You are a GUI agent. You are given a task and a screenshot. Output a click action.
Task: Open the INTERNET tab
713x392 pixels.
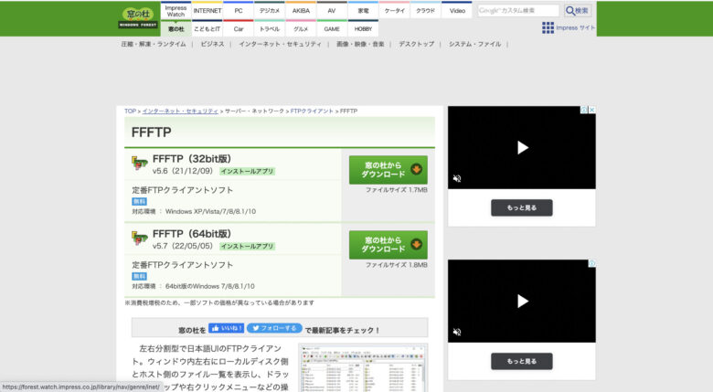pos(208,11)
